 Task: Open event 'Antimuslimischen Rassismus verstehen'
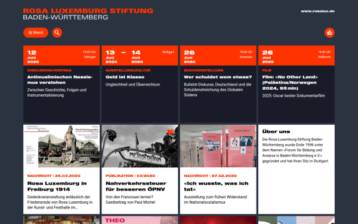(60, 80)
